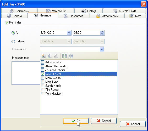Screen dimensions: 148x131
Task: Open the Custom Fields tab
Action: [x=124, y=11]
